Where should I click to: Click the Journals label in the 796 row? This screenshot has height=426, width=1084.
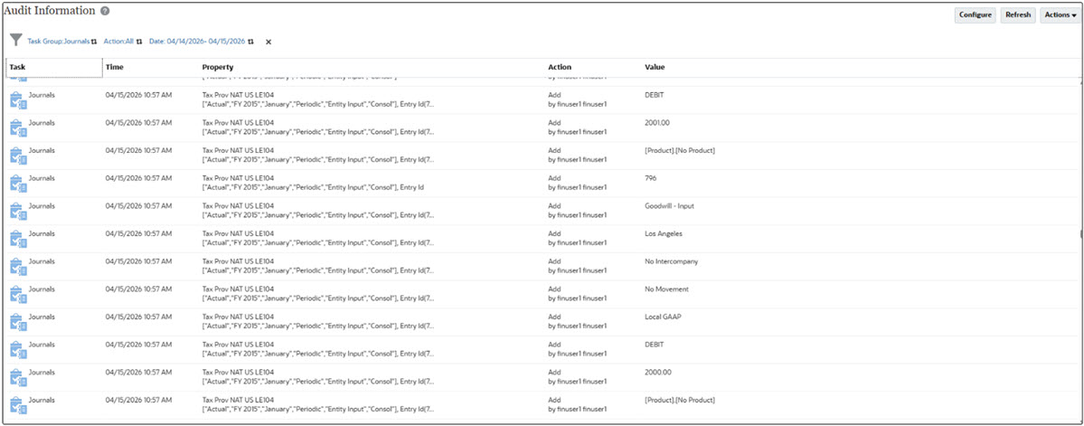point(42,178)
